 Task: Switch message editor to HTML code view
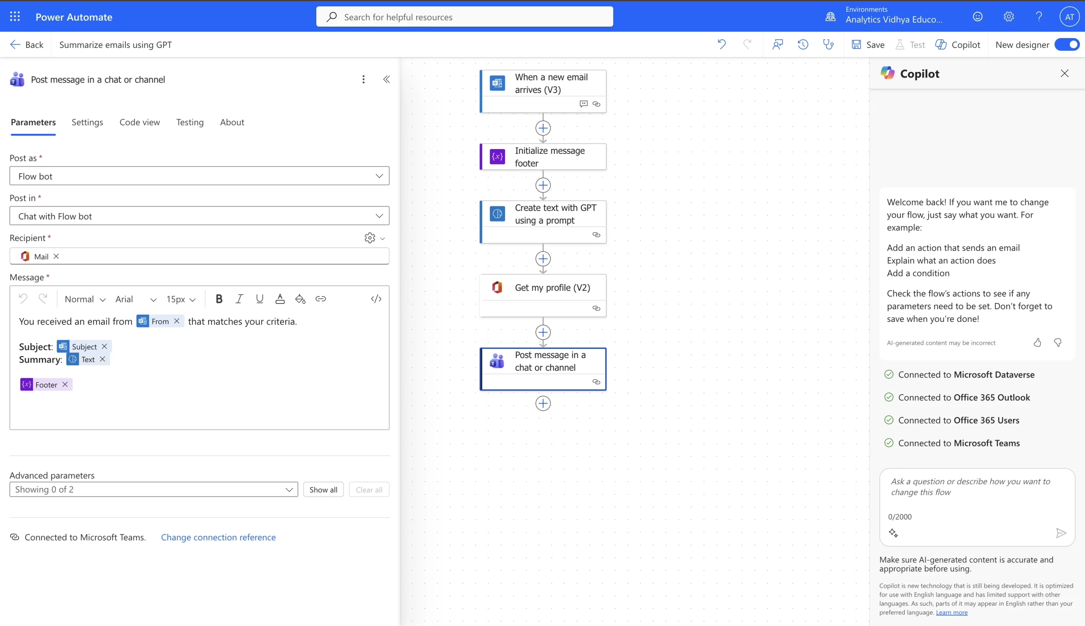pyautogui.click(x=376, y=298)
